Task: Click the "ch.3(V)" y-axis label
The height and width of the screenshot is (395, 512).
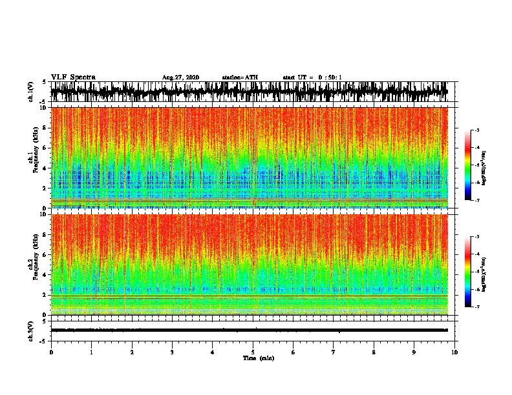Action: click(x=31, y=331)
